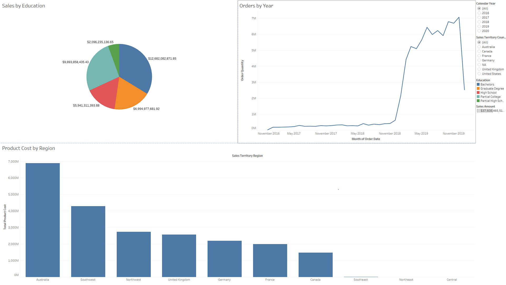Viewport: 506px width, 285px height.
Task: Select the High School red legend swatch
Action: point(478,93)
